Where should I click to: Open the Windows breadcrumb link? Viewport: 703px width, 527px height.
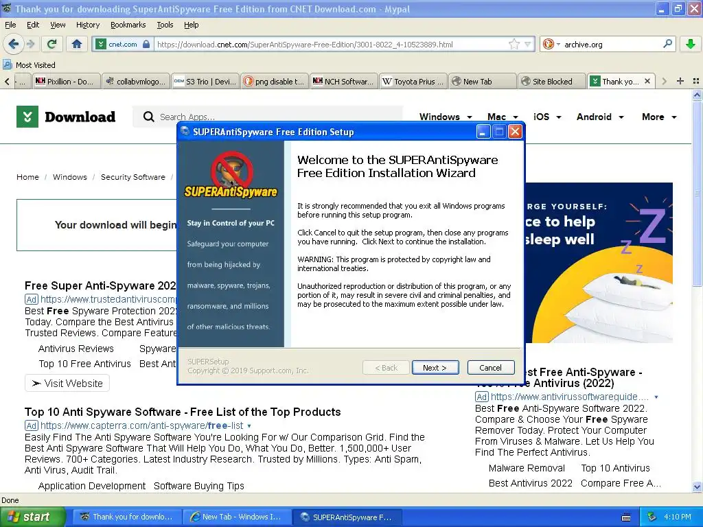tap(69, 177)
